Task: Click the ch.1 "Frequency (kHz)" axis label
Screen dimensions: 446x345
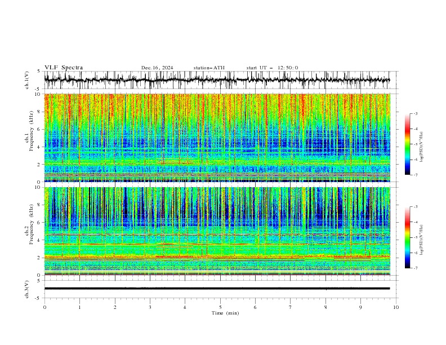Action: point(31,130)
